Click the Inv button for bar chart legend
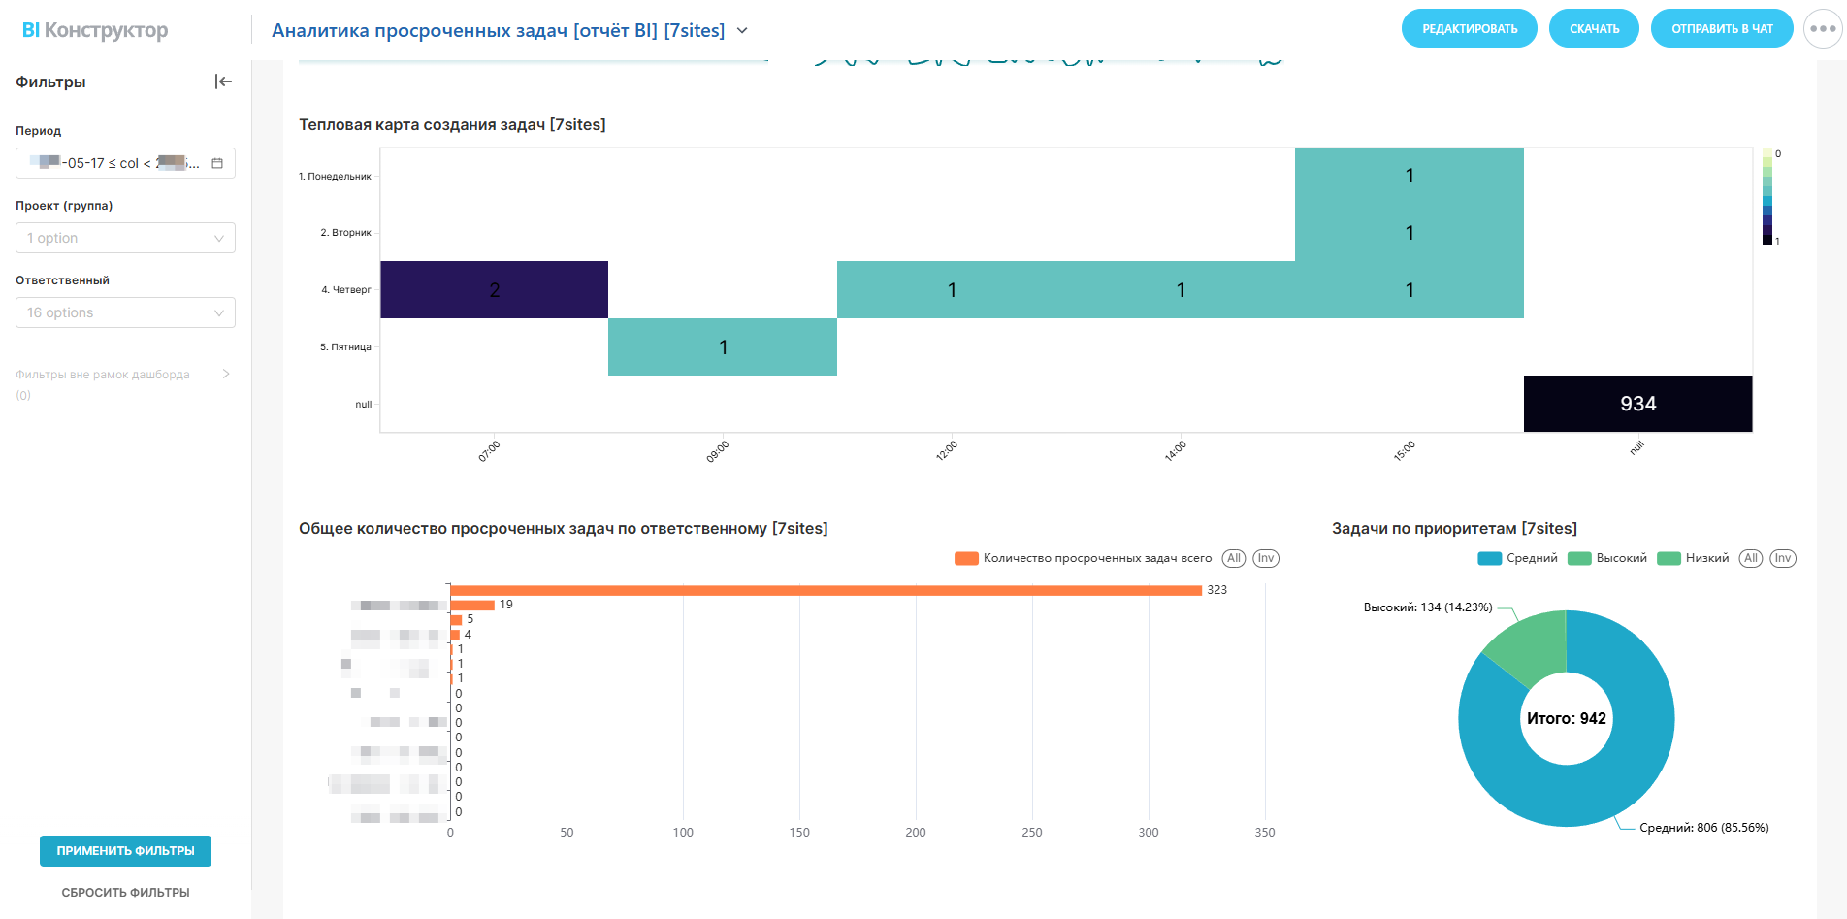Image resolution: width=1847 pixels, height=919 pixels. 1265,558
